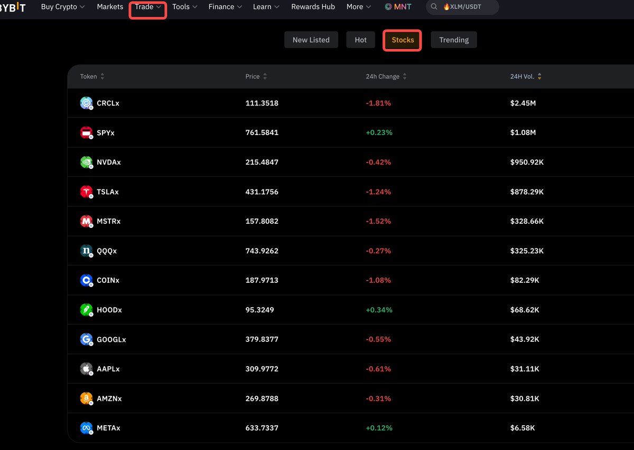Viewport: 634px width, 450px height.
Task: Open the SPYx token name
Action: tap(106, 133)
